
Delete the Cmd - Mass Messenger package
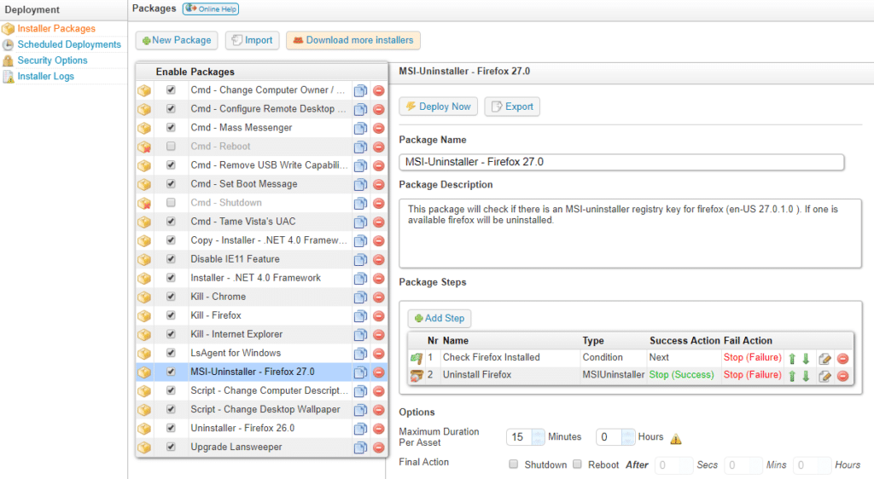[x=378, y=128]
